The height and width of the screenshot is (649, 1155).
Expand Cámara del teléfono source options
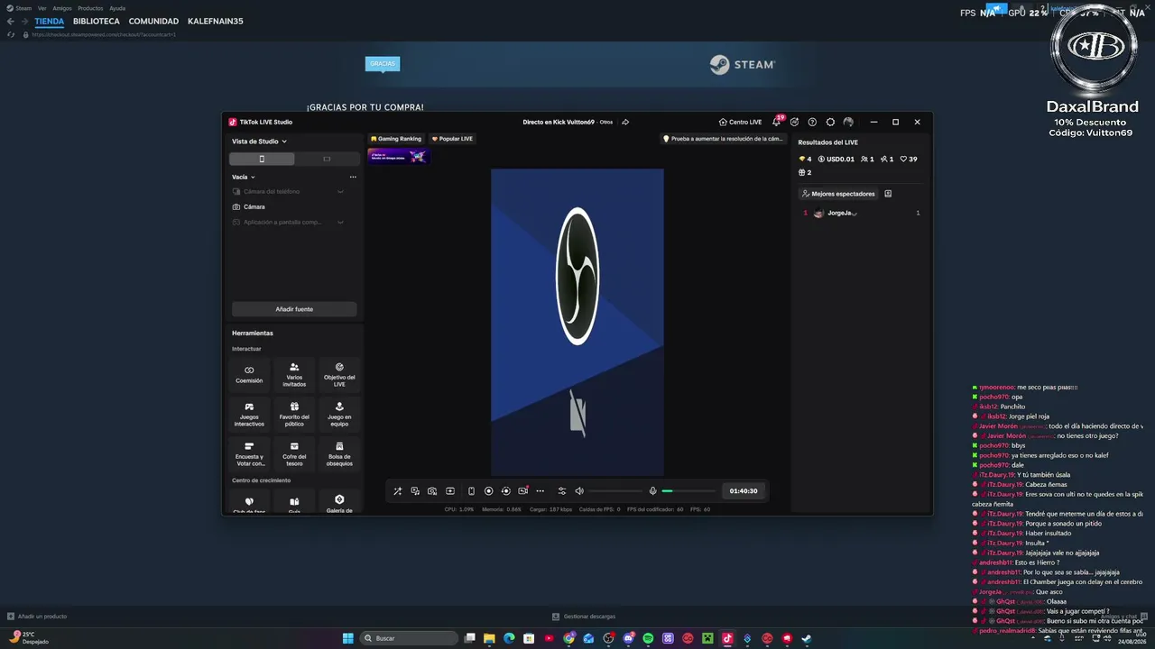(x=340, y=191)
